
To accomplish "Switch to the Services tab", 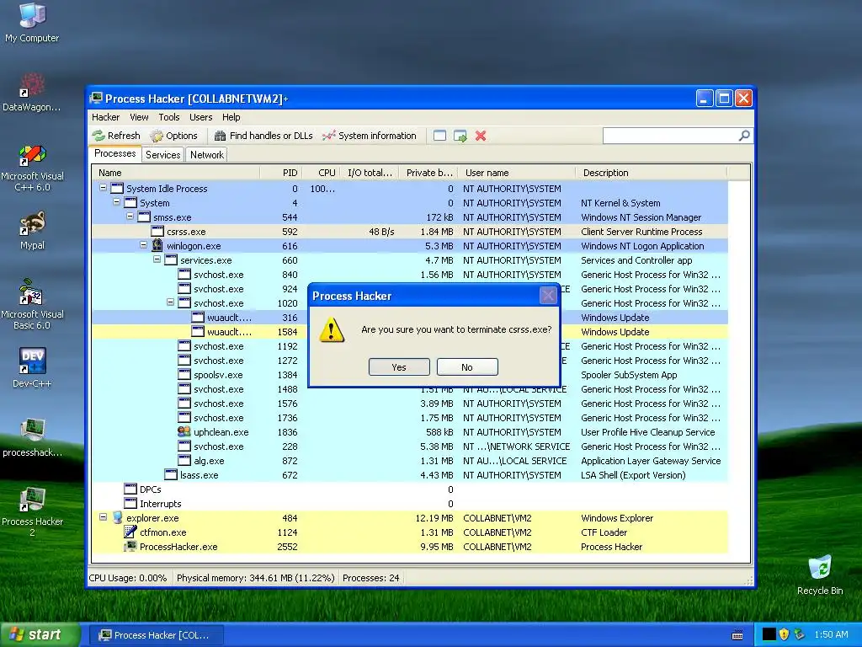I will (162, 155).
